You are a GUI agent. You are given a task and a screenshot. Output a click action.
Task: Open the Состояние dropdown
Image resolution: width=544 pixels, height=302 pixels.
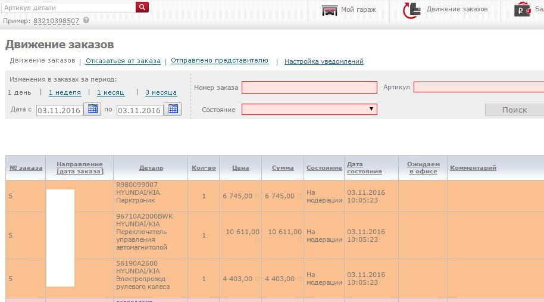(309, 110)
